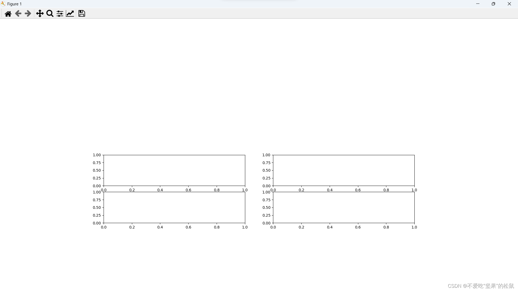
Task: Click inside the top-left subplot
Action: click(x=174, y=170)
